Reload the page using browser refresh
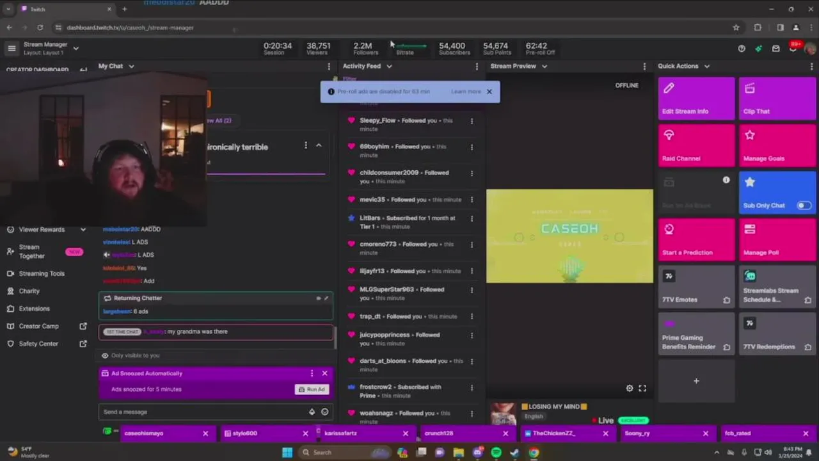The width and height of the screenshot is (819, 461). pyautogui.click(x=40, y=28)
